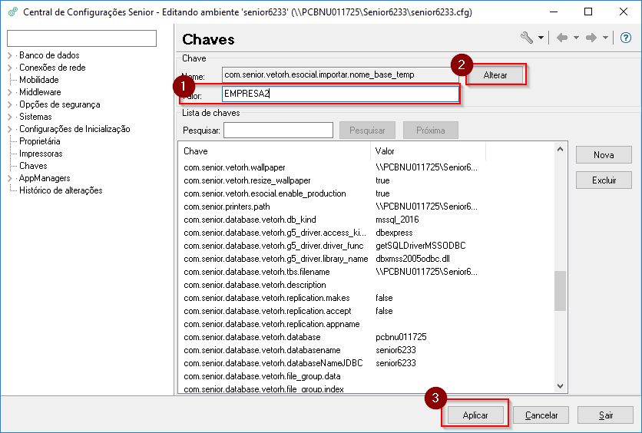Open the help question mark icon

point(626,38)
